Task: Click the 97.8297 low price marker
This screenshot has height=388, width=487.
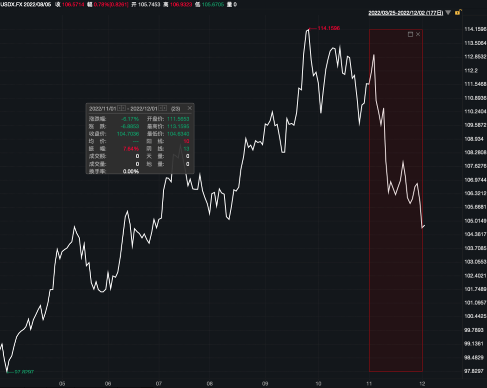Action: coord(24,372)
